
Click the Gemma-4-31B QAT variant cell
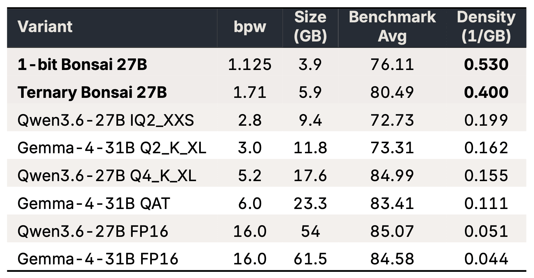pyautogui.click(x=94, y=204)
